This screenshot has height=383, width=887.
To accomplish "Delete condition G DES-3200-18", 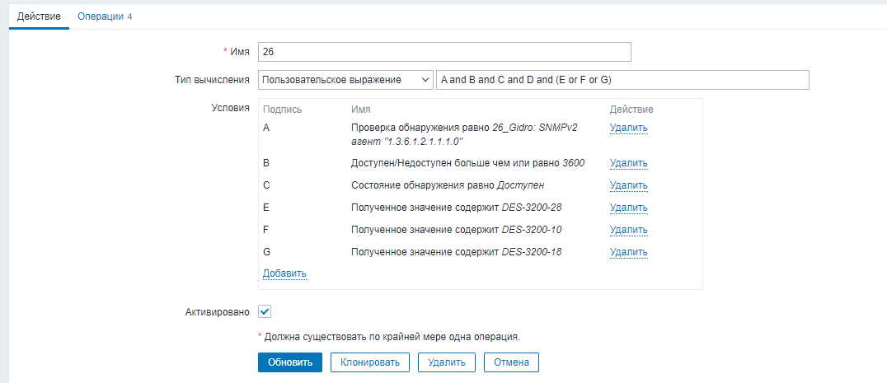I will 628,252.
